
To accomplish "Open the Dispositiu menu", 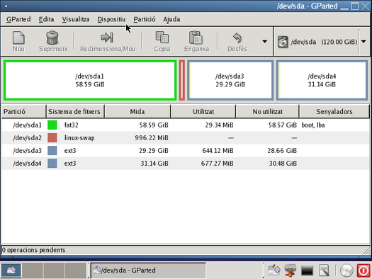I will [111, 19].
